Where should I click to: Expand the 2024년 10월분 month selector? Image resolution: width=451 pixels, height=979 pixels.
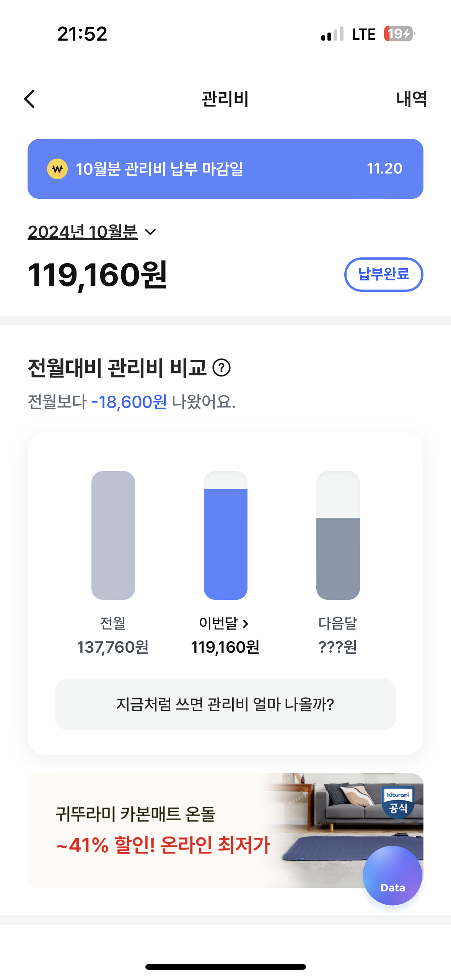click(83, 232)
